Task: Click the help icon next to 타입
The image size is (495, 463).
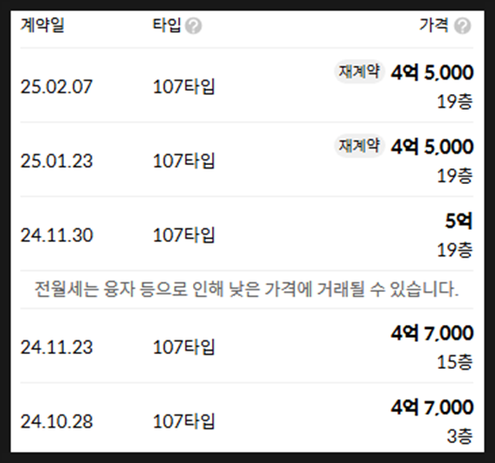Action: pos(193,26)
